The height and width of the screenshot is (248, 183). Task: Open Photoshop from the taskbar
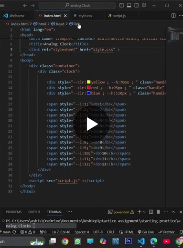click(x=128, y=241)
